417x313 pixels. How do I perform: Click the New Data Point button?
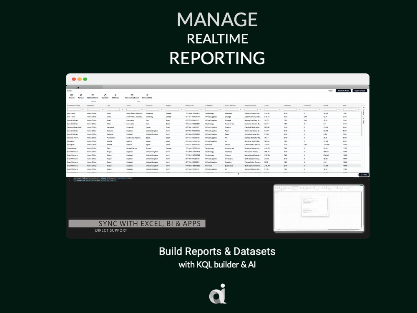tap(343, 91)
